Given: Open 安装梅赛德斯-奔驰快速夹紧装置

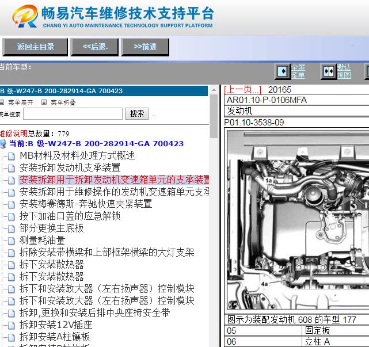Looking at the screenshot, I should (x=86, y=204).
